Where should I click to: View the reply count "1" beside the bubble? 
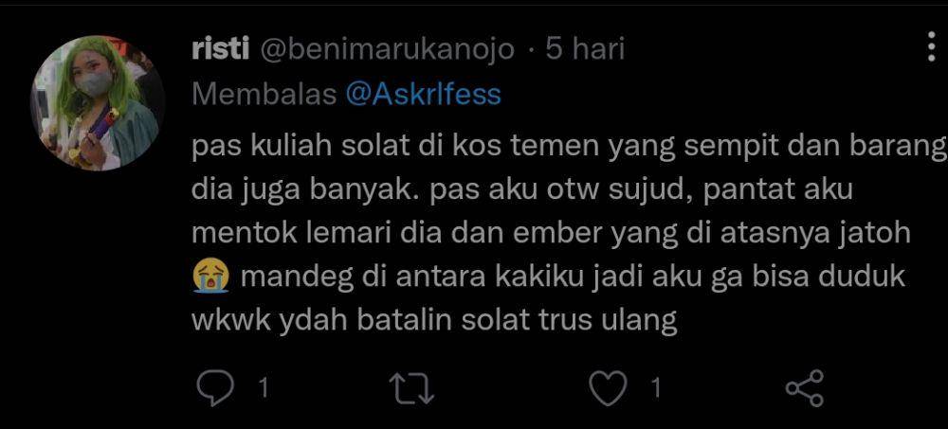point(263,388)
